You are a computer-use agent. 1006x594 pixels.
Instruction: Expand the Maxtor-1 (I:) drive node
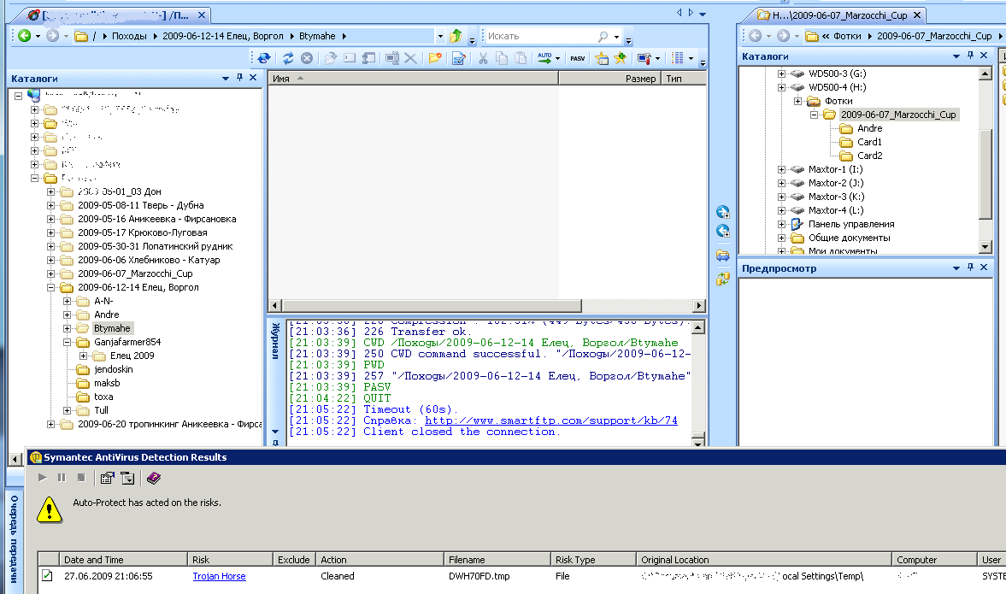pyautogui.click(x=781, y=169)
